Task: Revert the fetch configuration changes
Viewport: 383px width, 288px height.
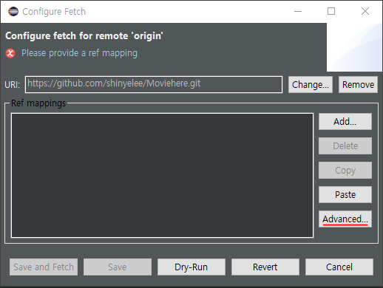Action: [x=265, y=267]
